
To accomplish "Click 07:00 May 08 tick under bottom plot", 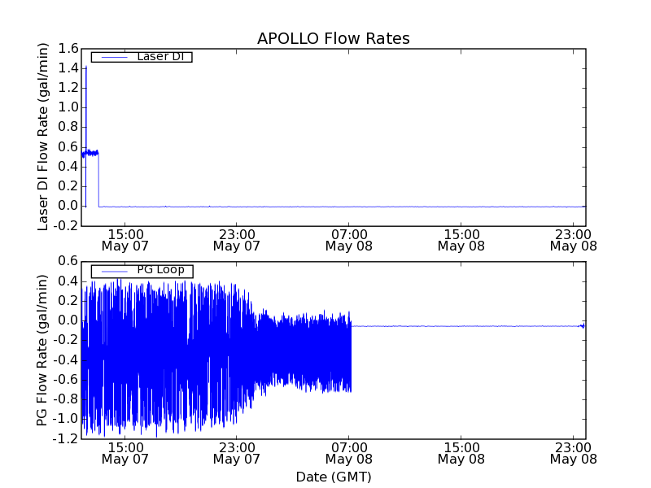I will [x=348, y=452].
